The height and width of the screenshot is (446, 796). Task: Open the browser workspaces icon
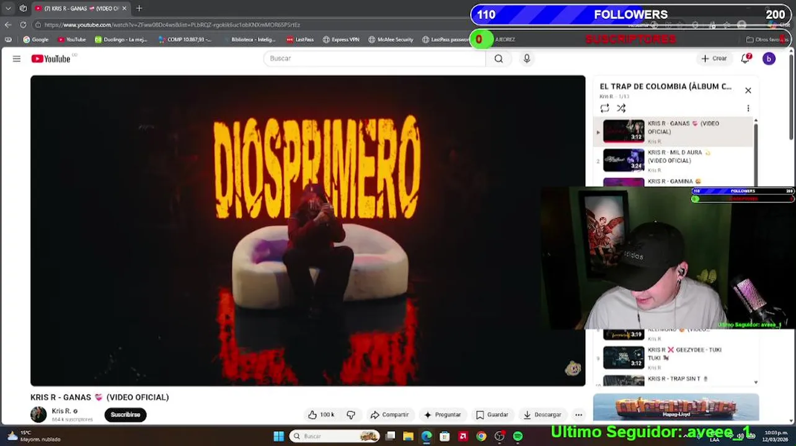pos(23,8)
